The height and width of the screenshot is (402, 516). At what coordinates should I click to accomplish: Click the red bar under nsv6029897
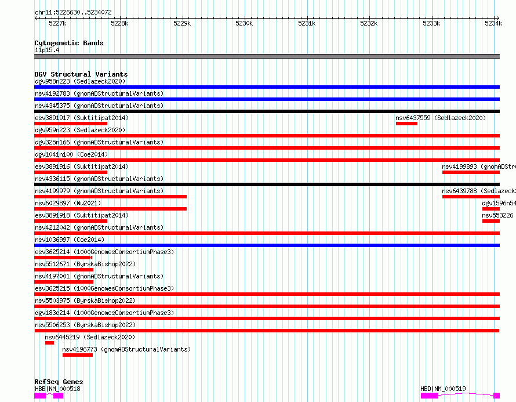(x=110, y=209)
